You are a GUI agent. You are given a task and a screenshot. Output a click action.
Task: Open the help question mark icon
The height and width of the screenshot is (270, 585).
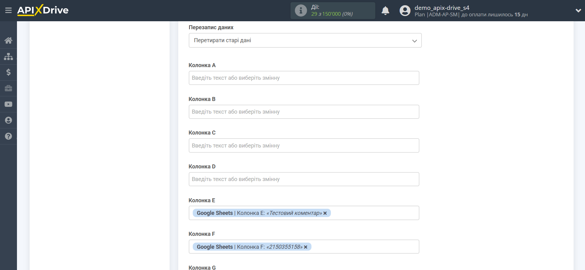[x=8, y=136]
